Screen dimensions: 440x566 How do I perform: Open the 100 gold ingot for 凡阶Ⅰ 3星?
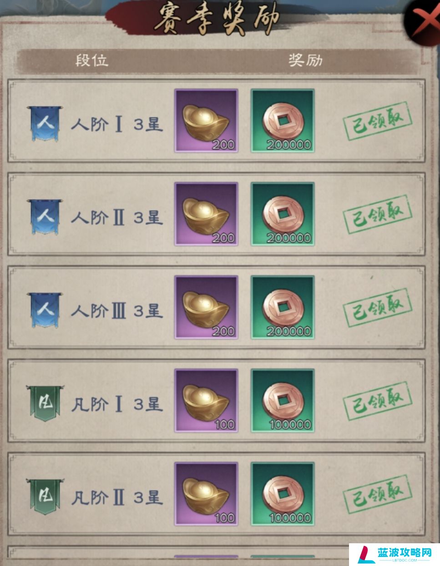tap(206, 401)
